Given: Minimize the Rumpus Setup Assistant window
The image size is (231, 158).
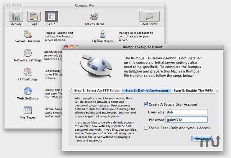Looking at the screenshot, I should coord(72,47).
